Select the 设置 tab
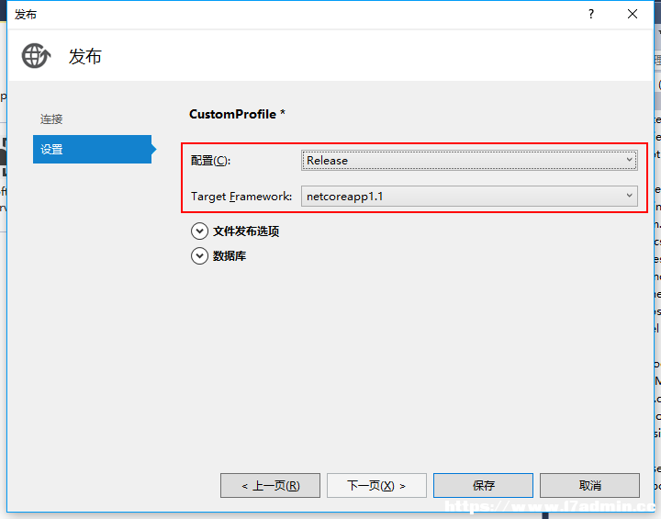Viewport: 661px width, 519px height. 93,149
